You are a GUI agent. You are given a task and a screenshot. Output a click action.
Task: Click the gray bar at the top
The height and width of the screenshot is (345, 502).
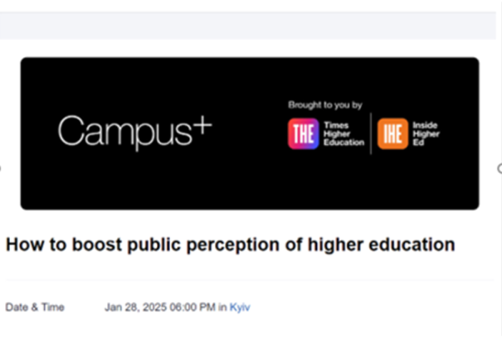pyautogui.click(x=251, y=27)
